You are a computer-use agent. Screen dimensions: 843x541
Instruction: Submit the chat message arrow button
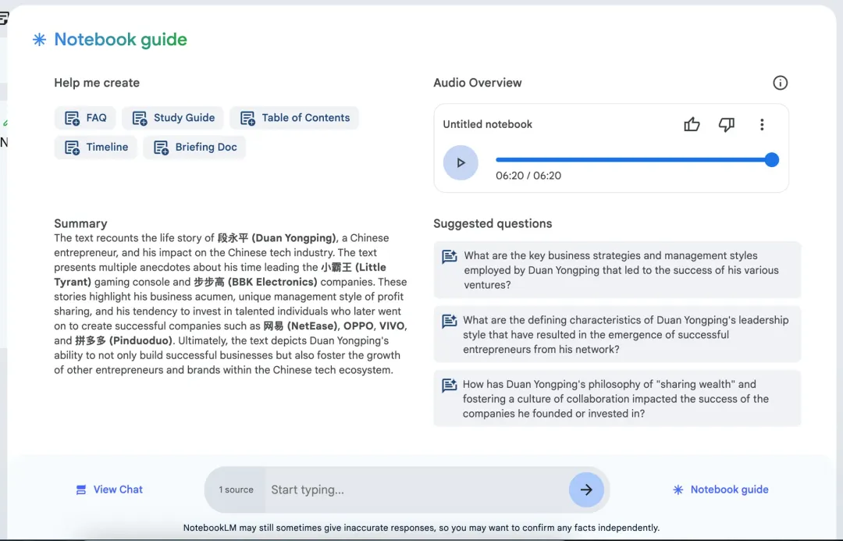(x=586, y=490)
